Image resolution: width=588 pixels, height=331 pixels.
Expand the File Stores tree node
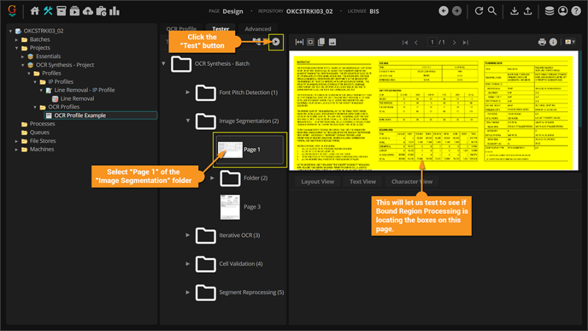coord(16,141)
